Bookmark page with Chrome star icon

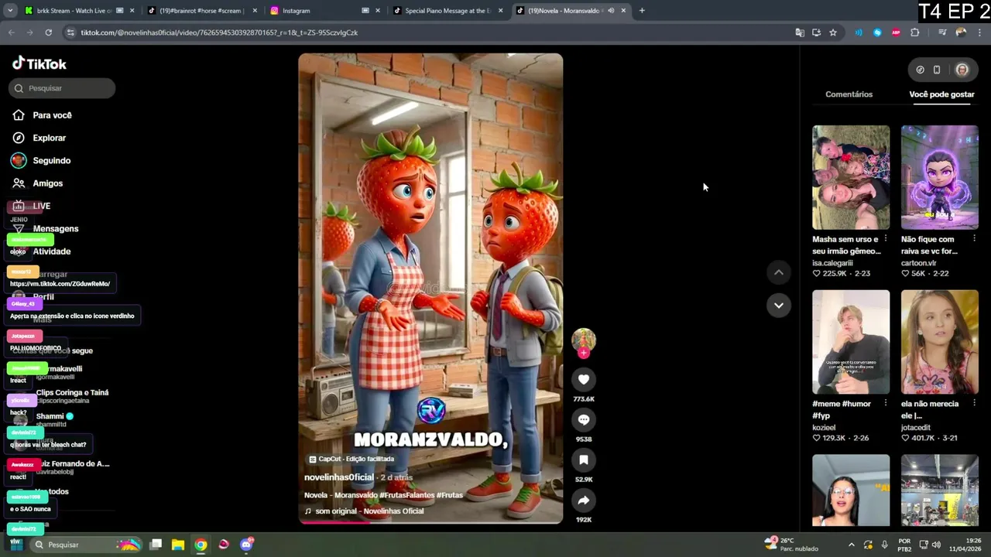point(833,32)
